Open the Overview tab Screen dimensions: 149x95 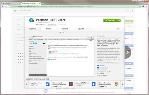click(x=33, y=29)
